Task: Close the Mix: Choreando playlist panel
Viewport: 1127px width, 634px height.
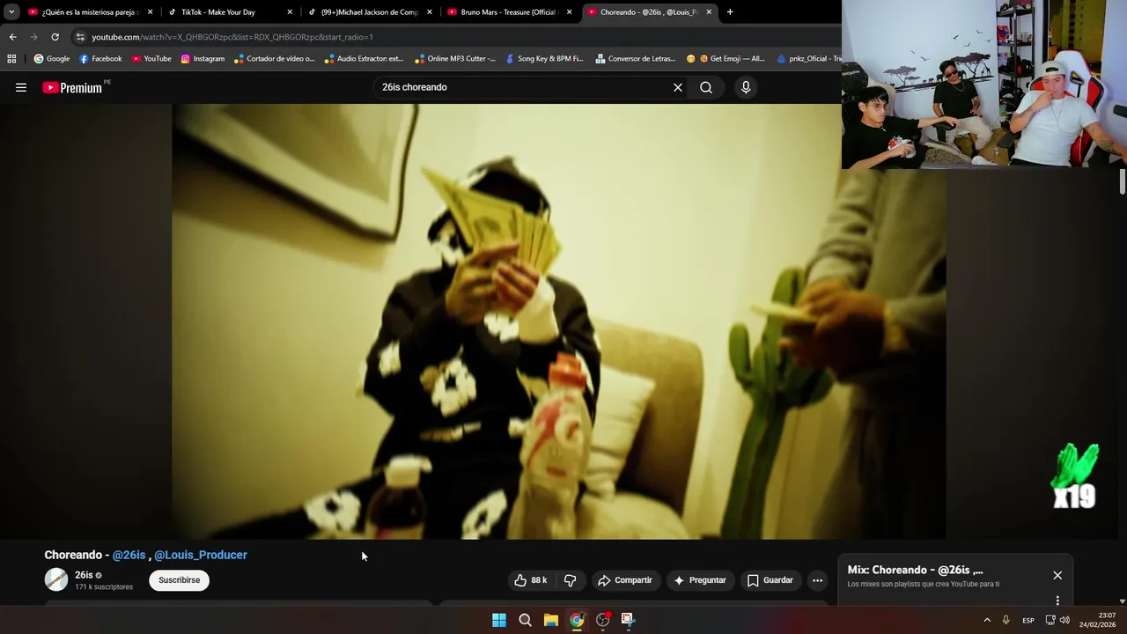Action: click(1057, 575)
